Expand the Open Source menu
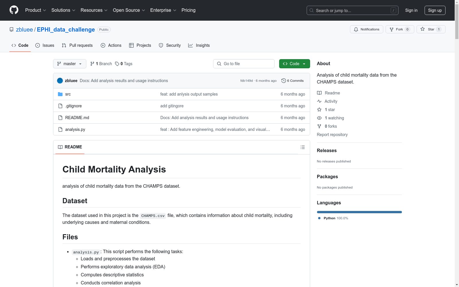This screenshot has height=287, width=459. click(x=129, y=10)
